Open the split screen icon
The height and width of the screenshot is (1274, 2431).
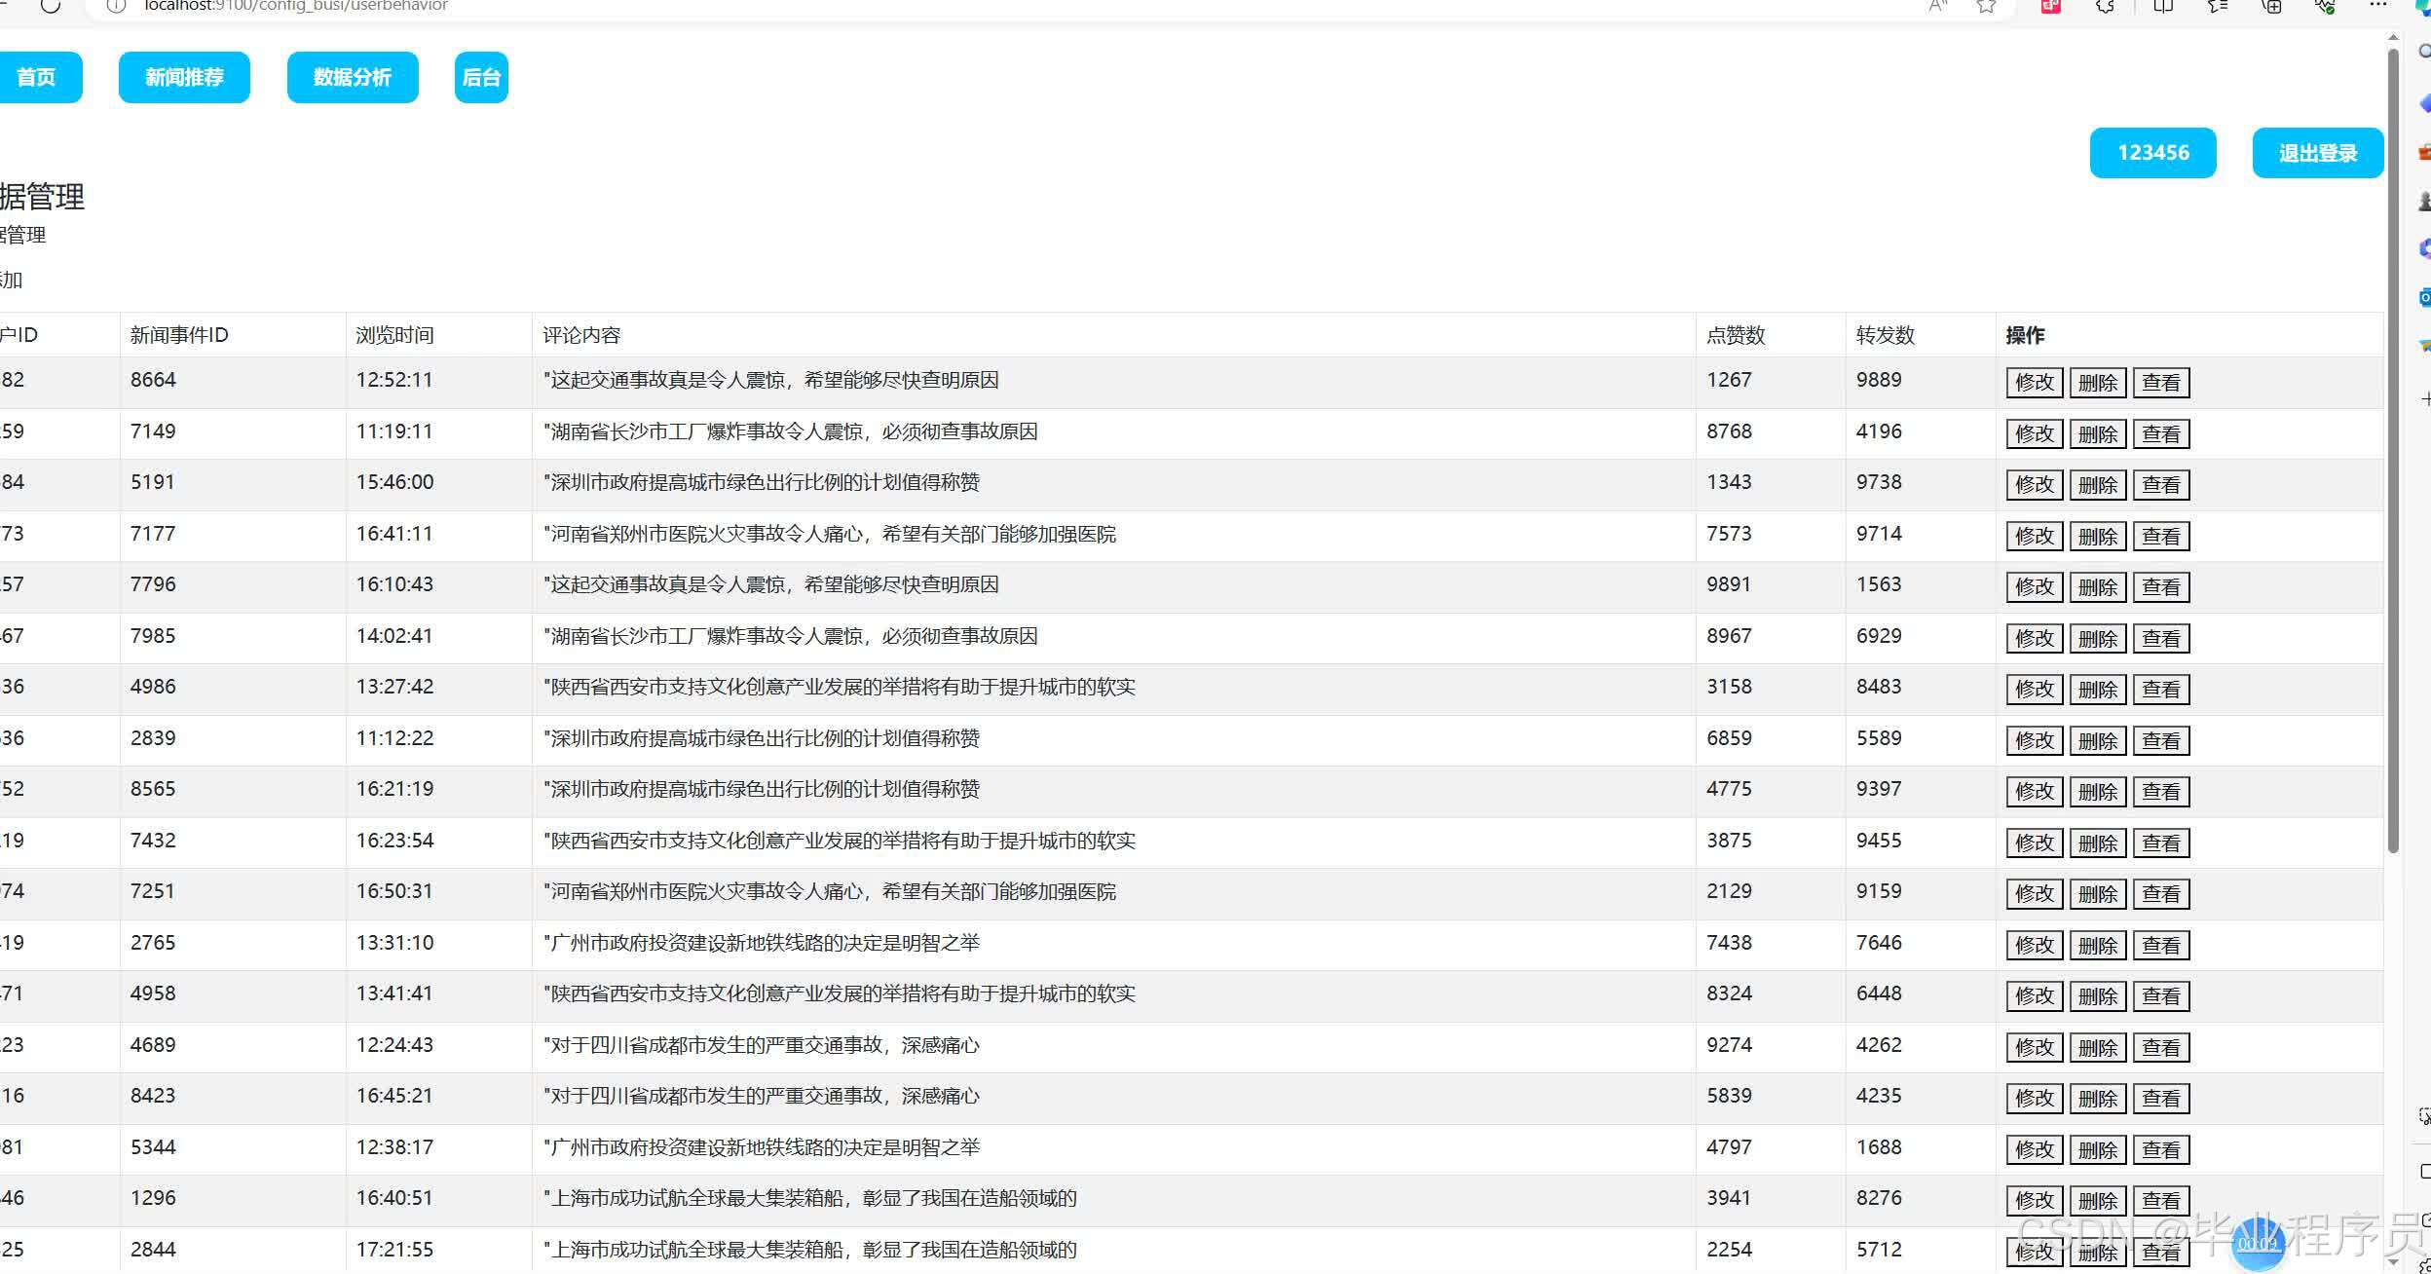click(x=2163, y=6)
